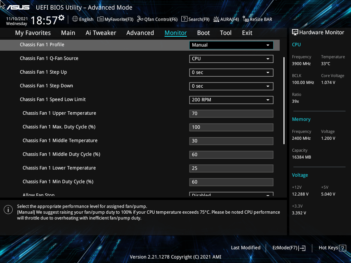Click the EzMode exit arrow icon
The image size is (351, 263).
click(302, 248)
